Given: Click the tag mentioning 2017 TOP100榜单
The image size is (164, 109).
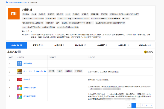Looking at the screenshot, I should tap(124, 14).
